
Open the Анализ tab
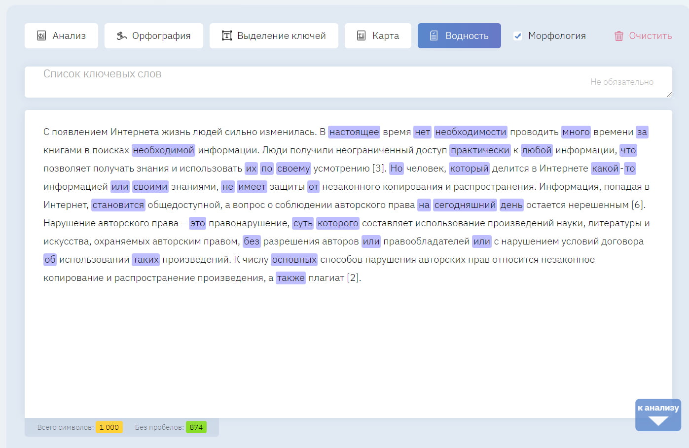tap(62, 35)
